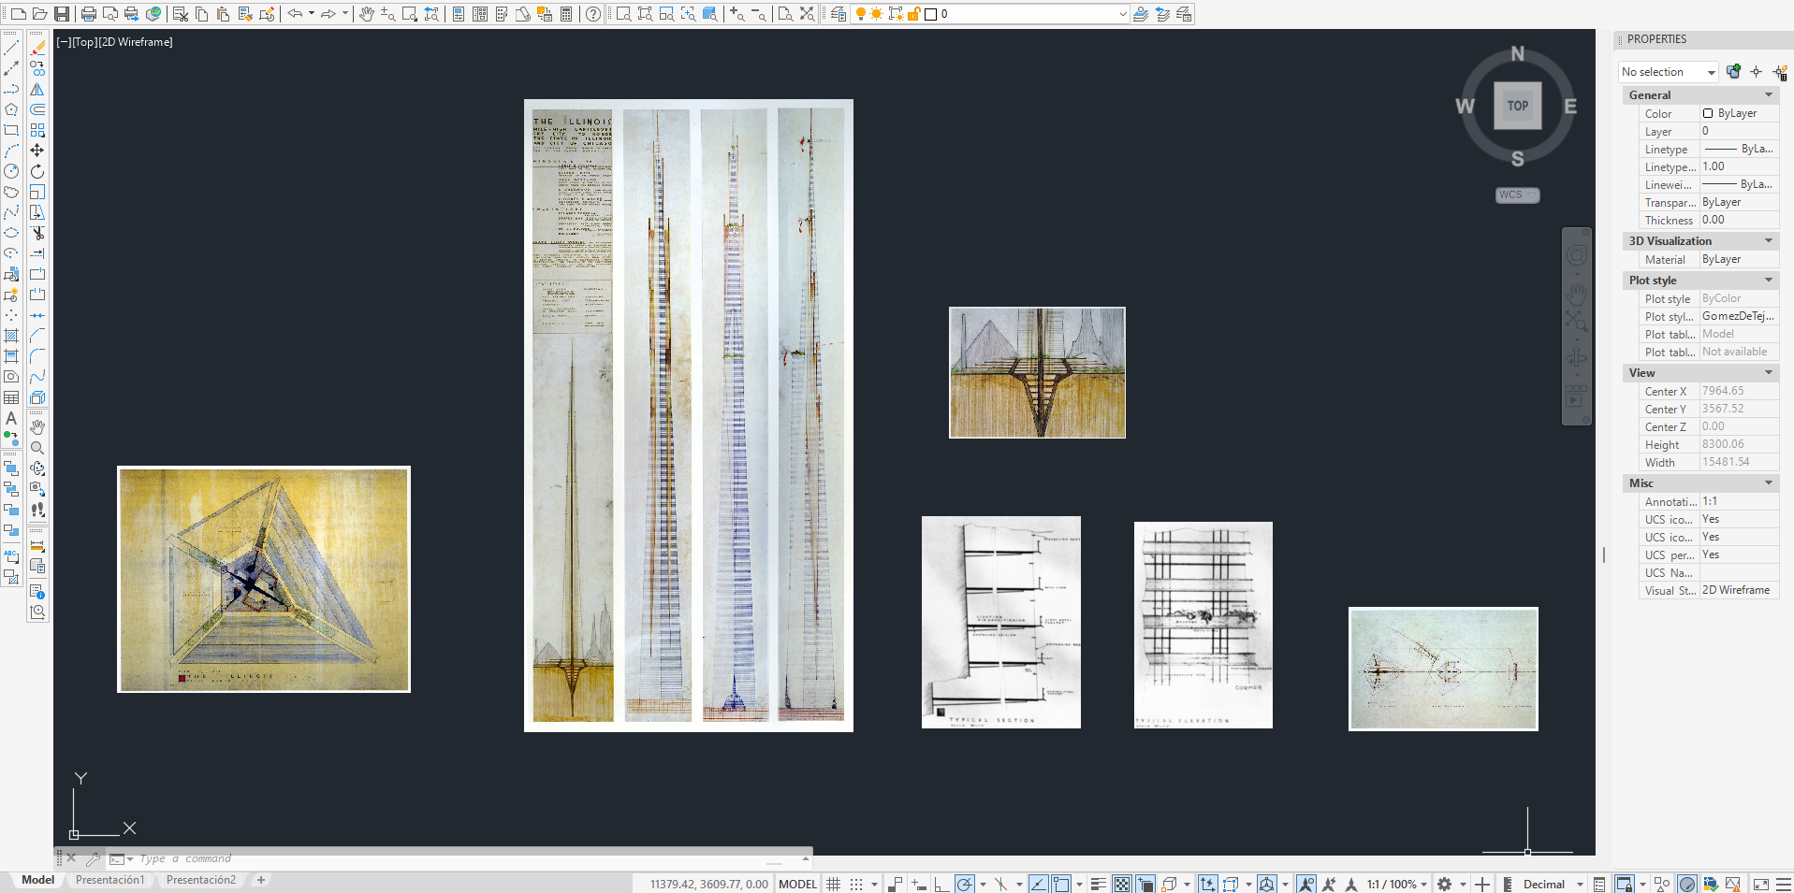Toggle annotation visibility in the status bar

click(1306, 884)
